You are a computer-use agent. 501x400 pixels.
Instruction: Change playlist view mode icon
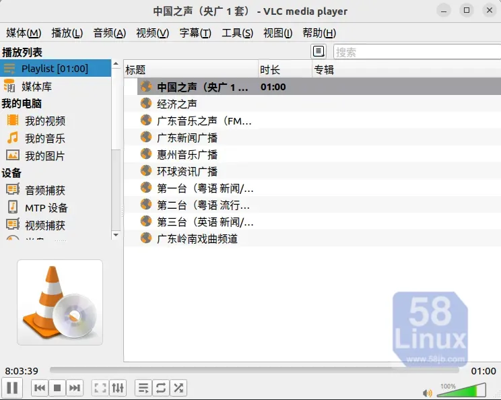[319, 51]
